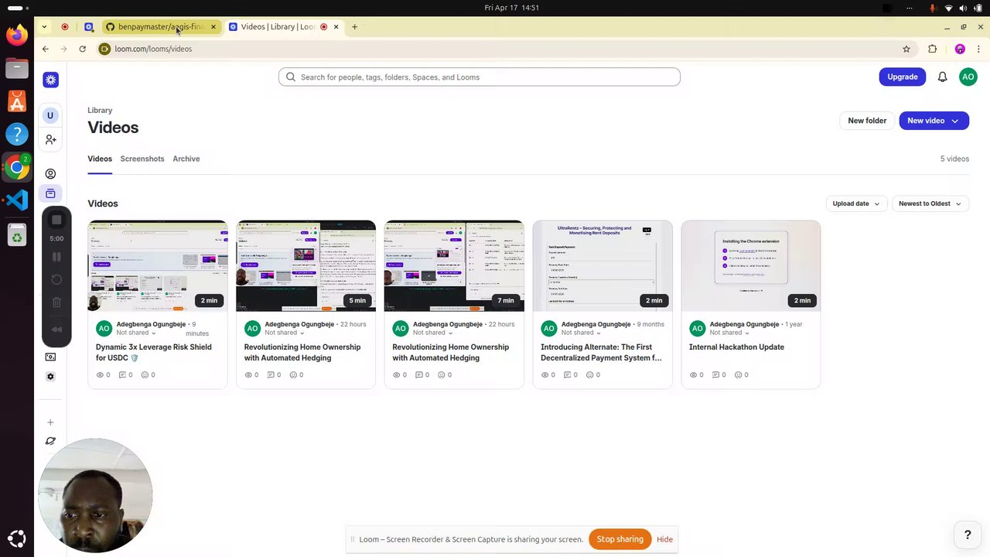The width and height of the screenshot is (990, 557).
Task: Open the browser extensions puzzle icon
Action: pyautogui.click(x=932, y=49)
